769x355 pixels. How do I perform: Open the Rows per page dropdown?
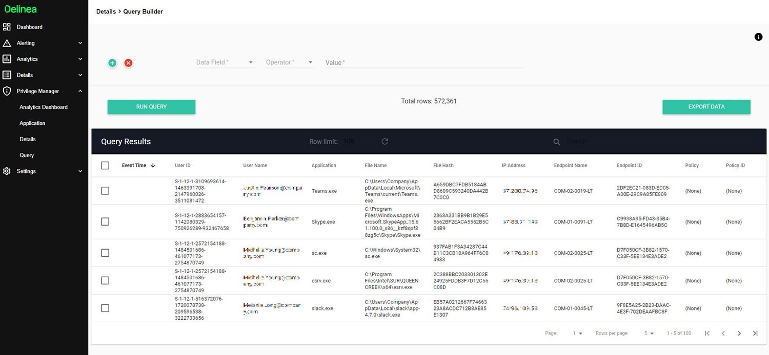click(649, 334)
